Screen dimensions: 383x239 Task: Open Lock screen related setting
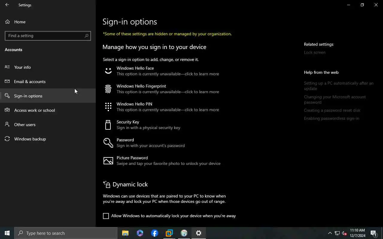314,52
